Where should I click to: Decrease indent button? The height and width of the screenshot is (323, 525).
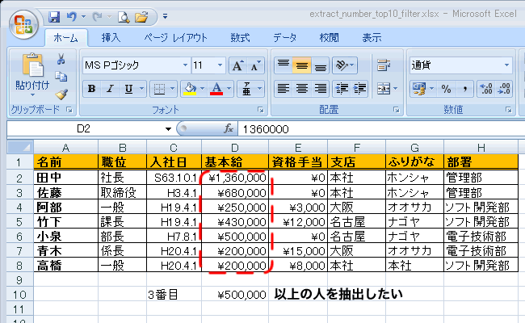pyautogui.click(x=342, y=89)
